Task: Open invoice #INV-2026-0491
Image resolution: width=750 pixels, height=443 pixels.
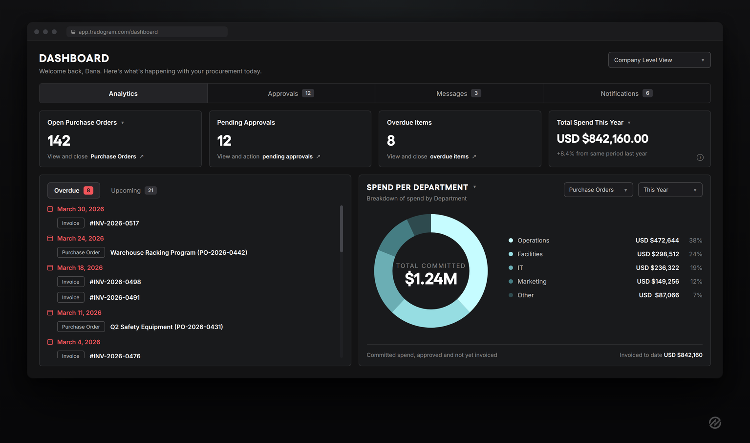Action: [x=115, y=297]
